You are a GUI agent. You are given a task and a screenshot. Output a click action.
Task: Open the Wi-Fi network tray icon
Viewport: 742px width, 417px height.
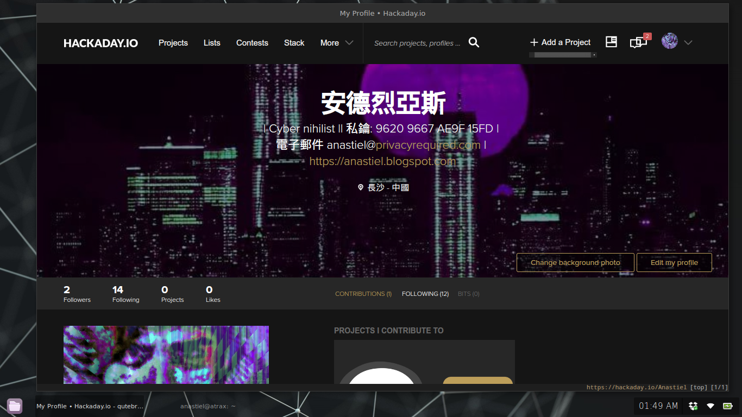(x=710, y=406)
